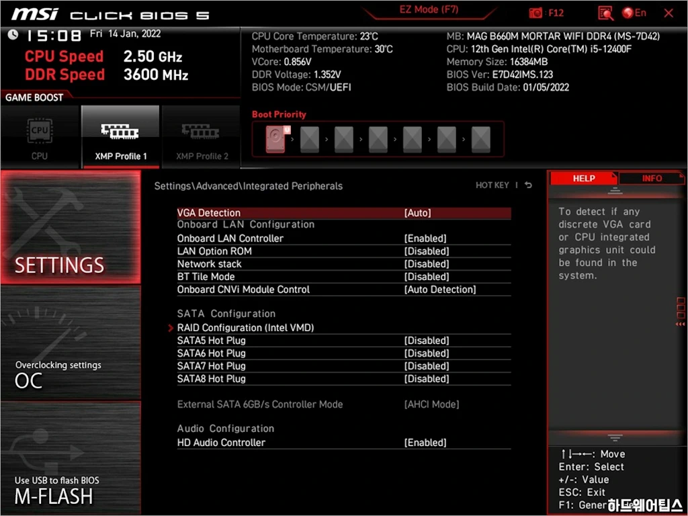Toggle SATA6 Hot Plug [Disabled] value
The width and height of the screenshot is (688, 516).
click(x=427, y=353)
